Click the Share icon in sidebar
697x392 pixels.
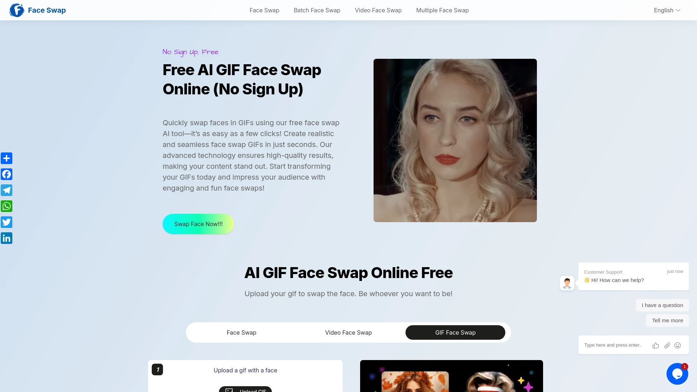click(x=7, y=158)
